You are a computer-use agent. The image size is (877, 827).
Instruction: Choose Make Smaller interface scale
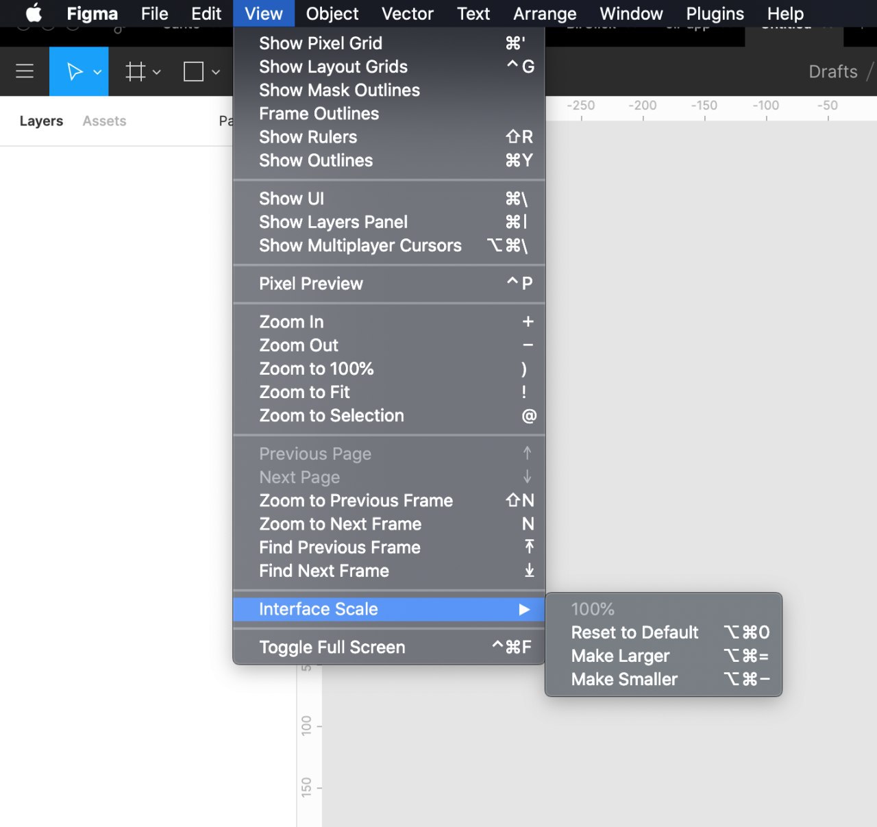point(663,679)
